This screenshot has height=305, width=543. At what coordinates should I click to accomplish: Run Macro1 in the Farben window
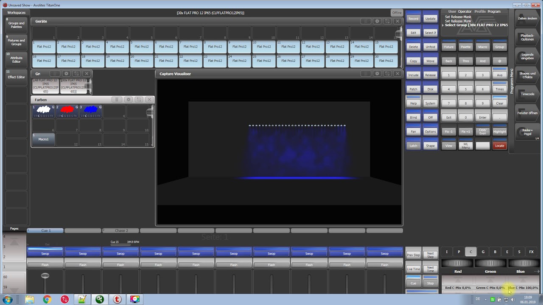pyautogui.click(x=44, y=139)
